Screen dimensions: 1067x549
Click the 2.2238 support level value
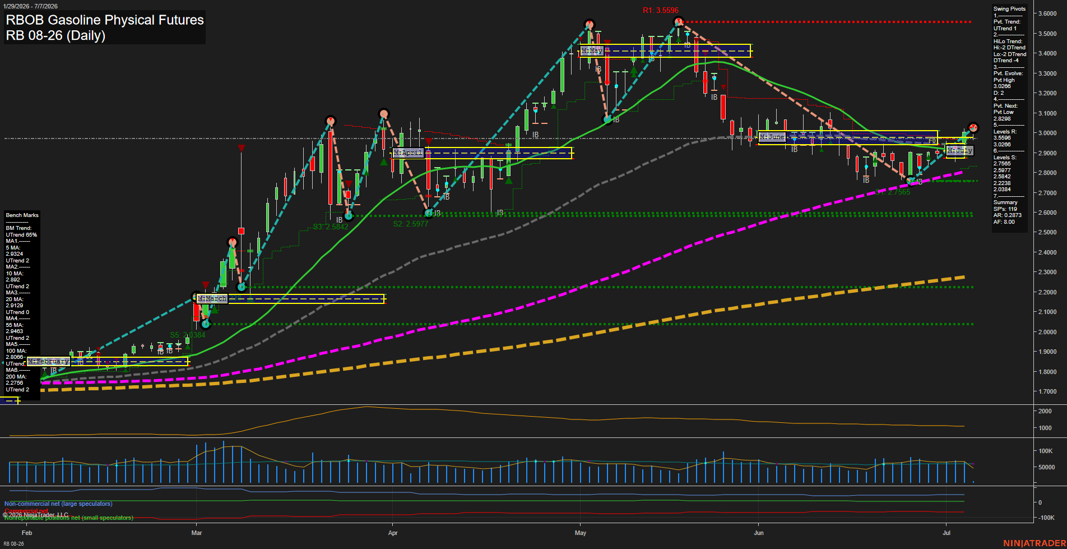tap(1002, 183)
